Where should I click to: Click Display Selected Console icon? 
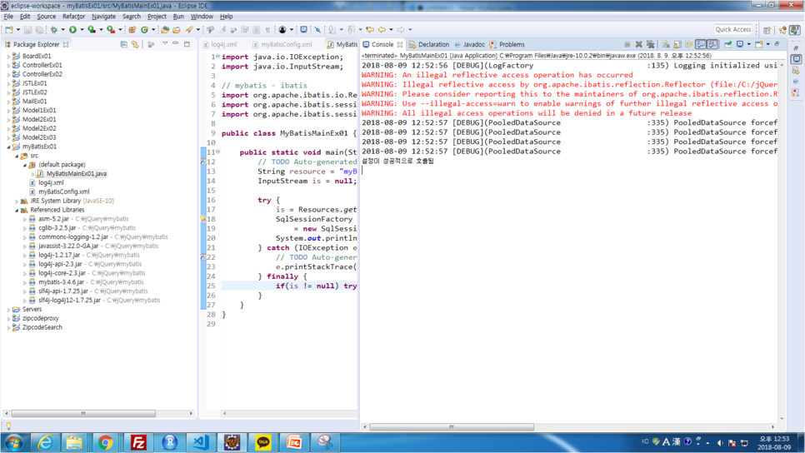[740, 45]
